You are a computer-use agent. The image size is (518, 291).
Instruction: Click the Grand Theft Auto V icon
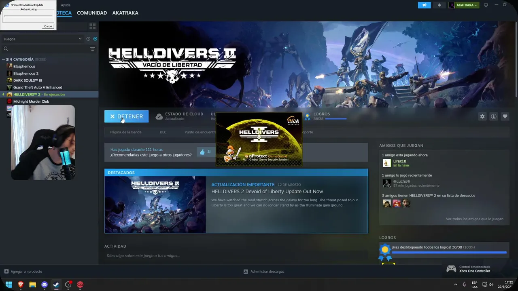point(9,87)
